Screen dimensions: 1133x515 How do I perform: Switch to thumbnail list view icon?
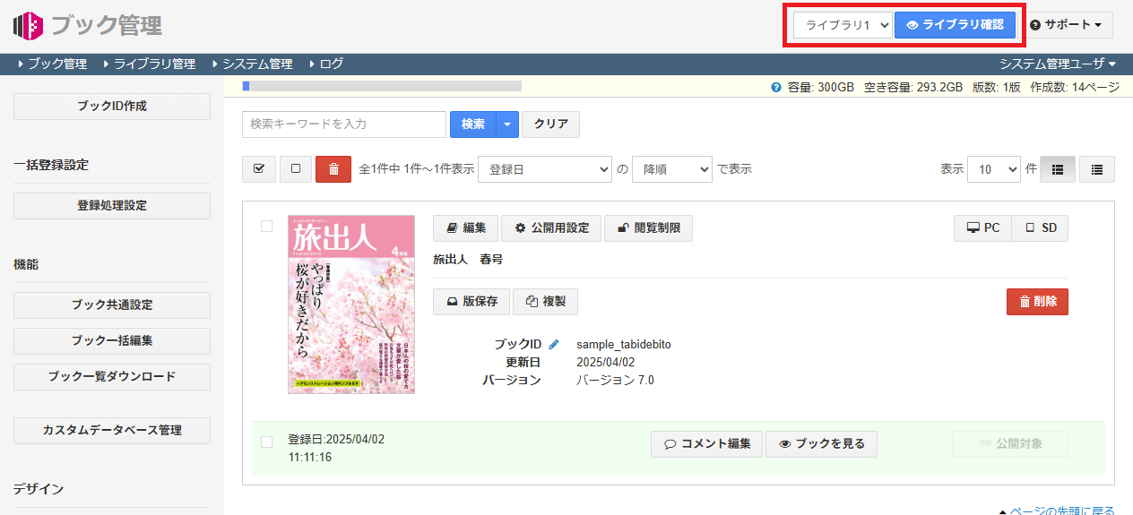click(1057, 169)
